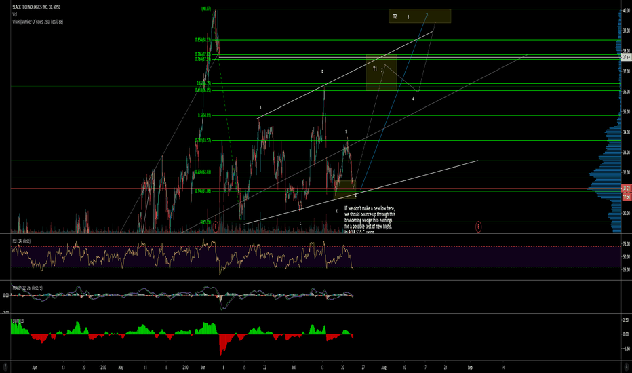Click the grey 37.69 price tag on axis
632x373 pixels.
click(627, 58)
